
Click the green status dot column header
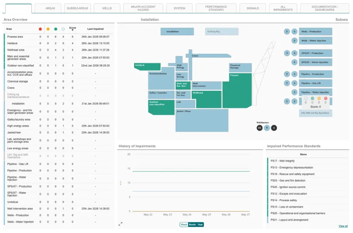coord(55,29)
